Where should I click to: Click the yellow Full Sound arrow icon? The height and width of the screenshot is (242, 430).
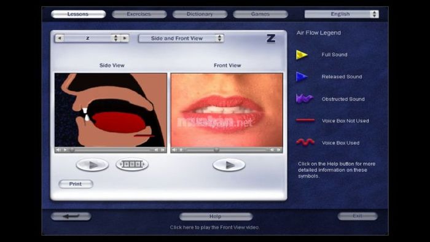click(x=302, y=55)
